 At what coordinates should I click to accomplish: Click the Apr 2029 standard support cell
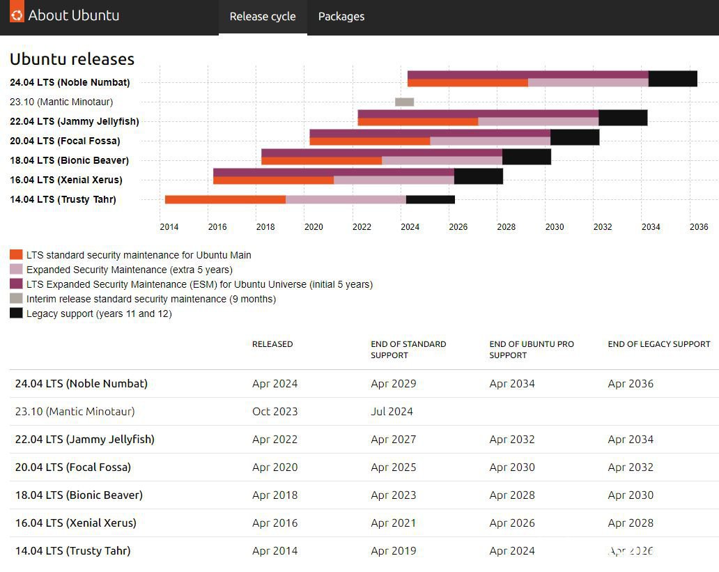point(394,384)
